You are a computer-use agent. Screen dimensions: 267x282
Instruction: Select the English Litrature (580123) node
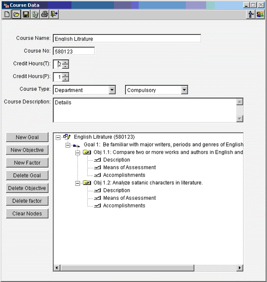(x=104, y=137)
